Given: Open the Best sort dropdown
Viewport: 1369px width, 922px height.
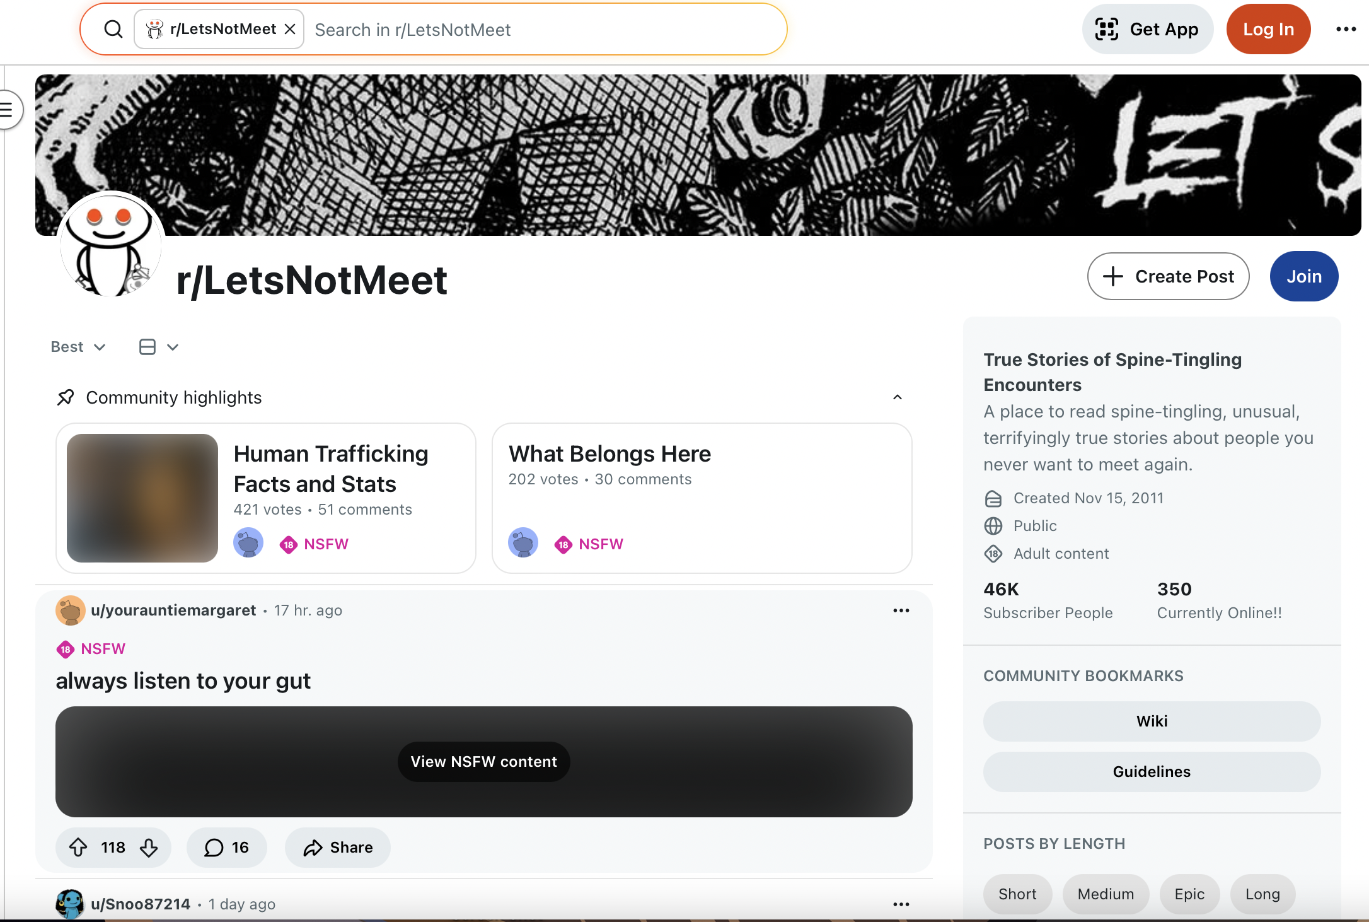Looking at the screenshot, I should point(78,347).
